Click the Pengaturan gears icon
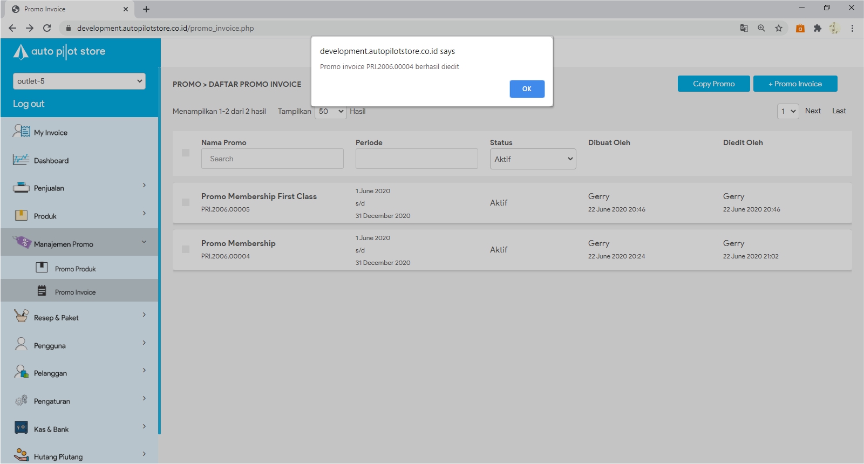The height and width of the screenshot is (464, 864). click(21, 400)
